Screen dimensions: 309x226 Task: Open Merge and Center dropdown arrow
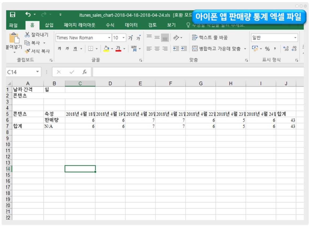point(245,49)
